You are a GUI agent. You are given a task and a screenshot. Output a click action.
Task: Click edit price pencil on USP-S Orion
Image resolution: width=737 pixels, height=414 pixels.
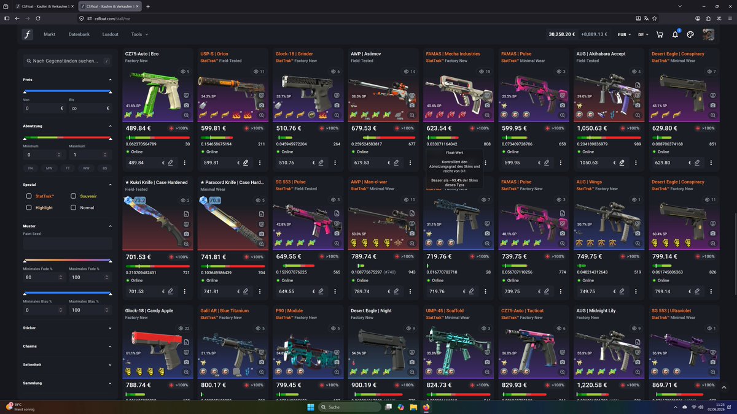click(x=246, y=163)
